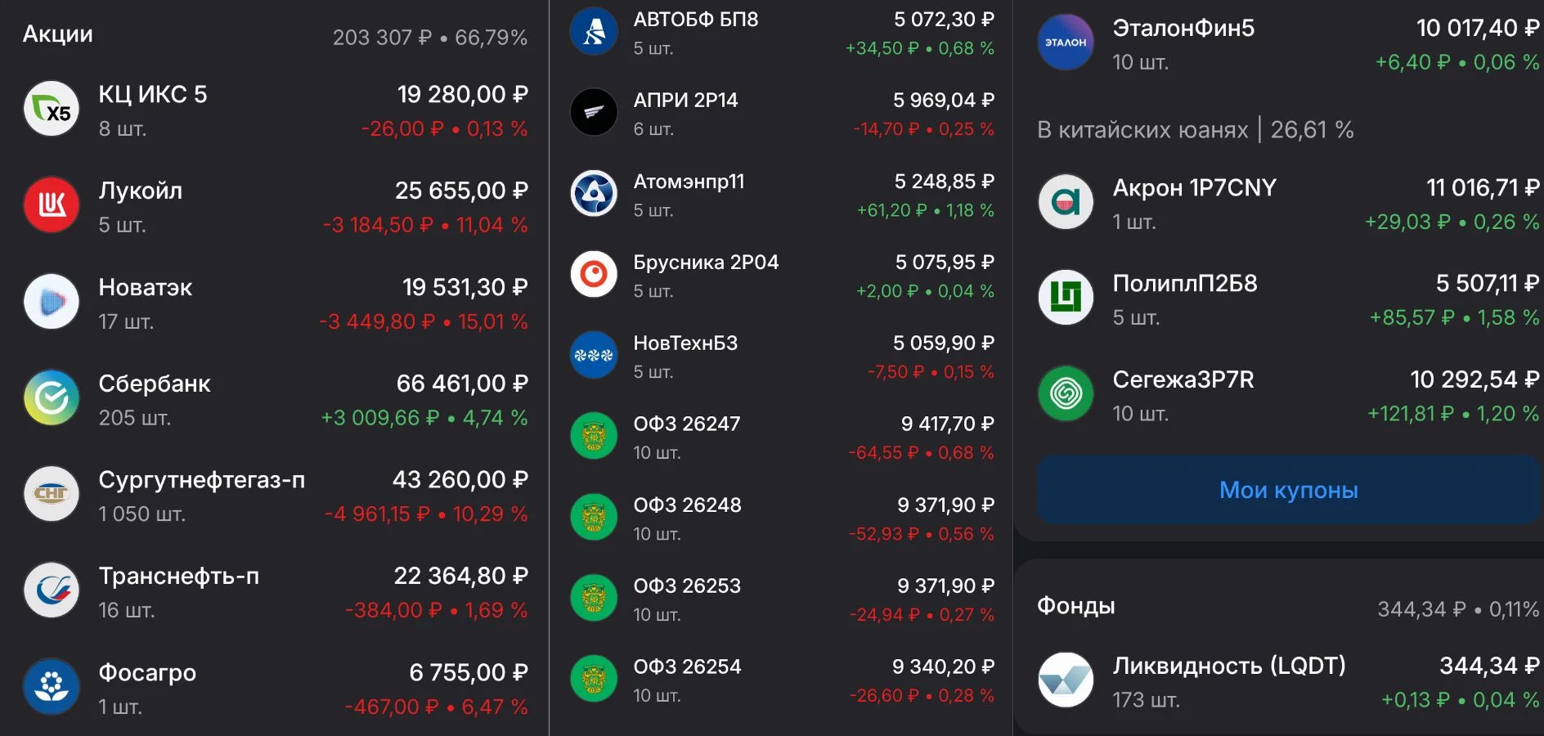Tap ПолиплП2Б8 gain +85,57 ₽
Image resolution: width=1544 pixels, height=736 pixels.
pyautogui.click(x=1412, y=317)
